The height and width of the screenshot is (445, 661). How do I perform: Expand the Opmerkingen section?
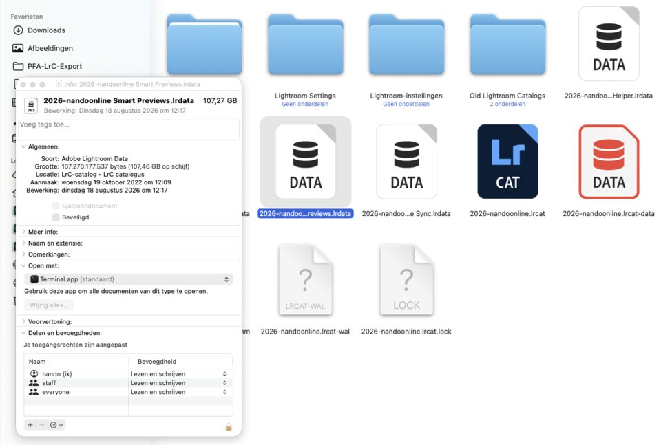[x=23, y=254]
